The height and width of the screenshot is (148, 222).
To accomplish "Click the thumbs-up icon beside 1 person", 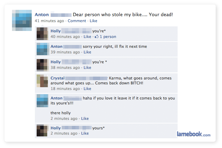I will [97, 37].
